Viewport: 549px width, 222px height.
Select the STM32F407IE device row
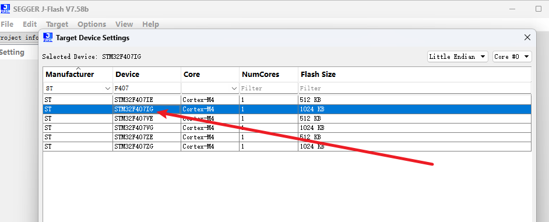(x=287, y=100)
